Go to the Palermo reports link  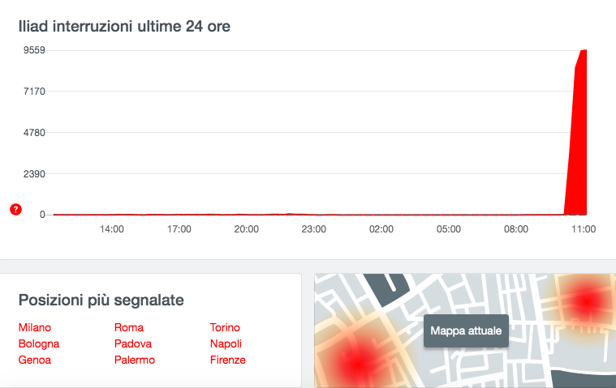[135, 360]
